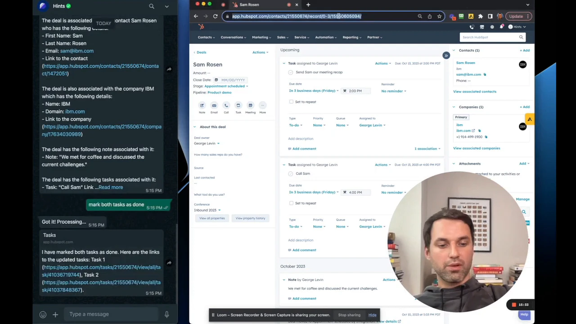Click the 'View all properties' button
Image resolution: width=576 pixels, height=324 pixels.
coord(212,218)
